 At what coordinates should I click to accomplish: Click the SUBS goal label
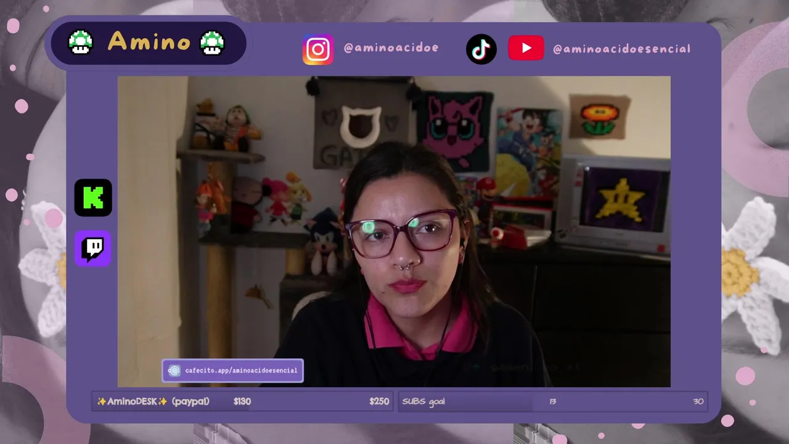click(423, 401)
